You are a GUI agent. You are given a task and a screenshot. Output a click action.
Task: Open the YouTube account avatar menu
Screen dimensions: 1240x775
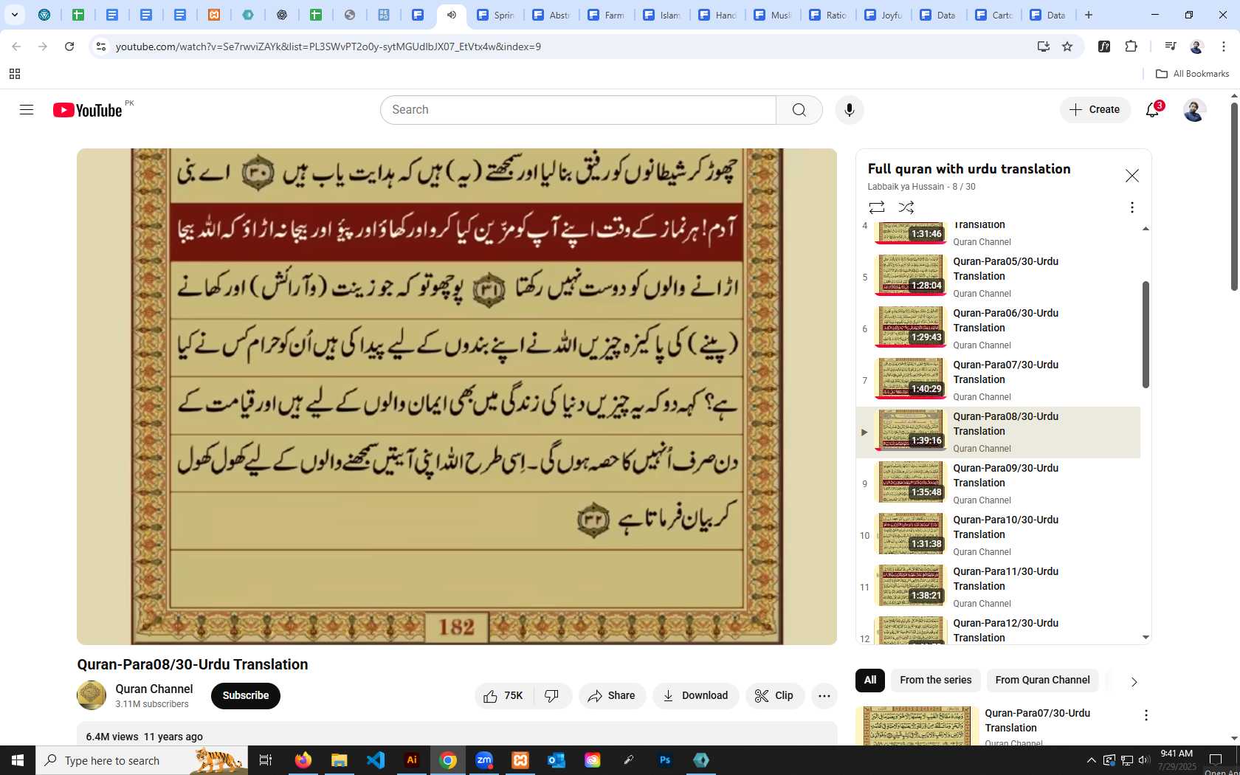tap(1194, 110)
